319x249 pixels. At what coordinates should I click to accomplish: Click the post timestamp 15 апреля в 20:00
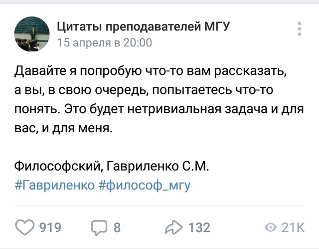[x=104, y=42]
